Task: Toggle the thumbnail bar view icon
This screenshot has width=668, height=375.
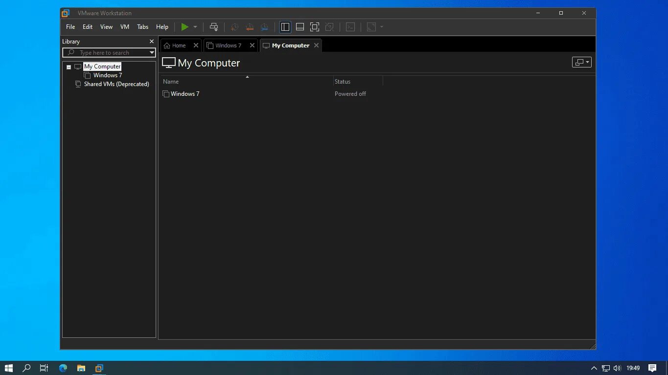Action: (x=300, y=27)
